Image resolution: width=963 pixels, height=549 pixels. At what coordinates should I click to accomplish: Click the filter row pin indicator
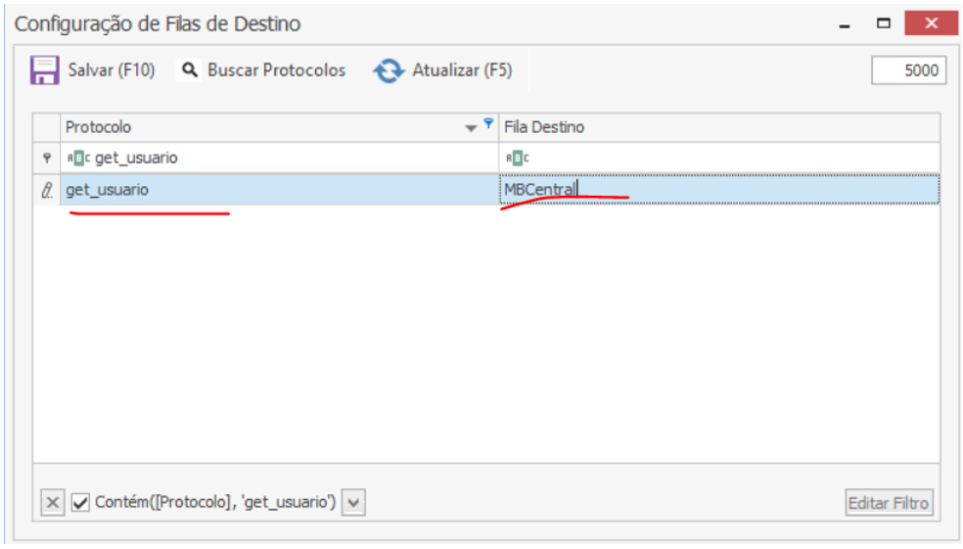point(47,159)
